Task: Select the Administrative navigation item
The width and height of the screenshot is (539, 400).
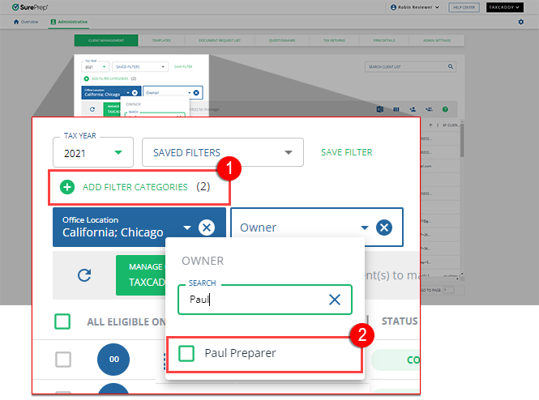Action: coord(69,22)
